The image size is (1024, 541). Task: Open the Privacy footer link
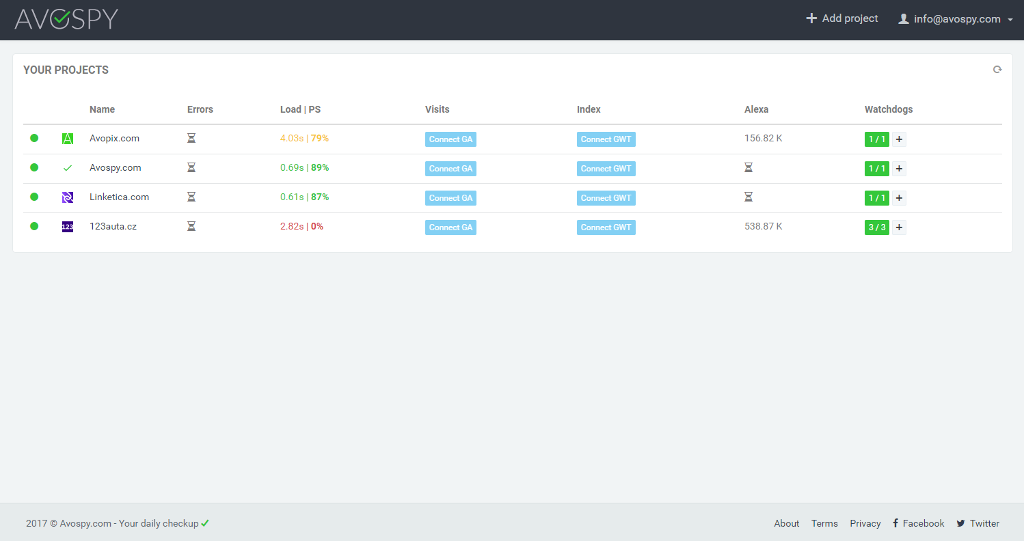click(x=865, y=523)
